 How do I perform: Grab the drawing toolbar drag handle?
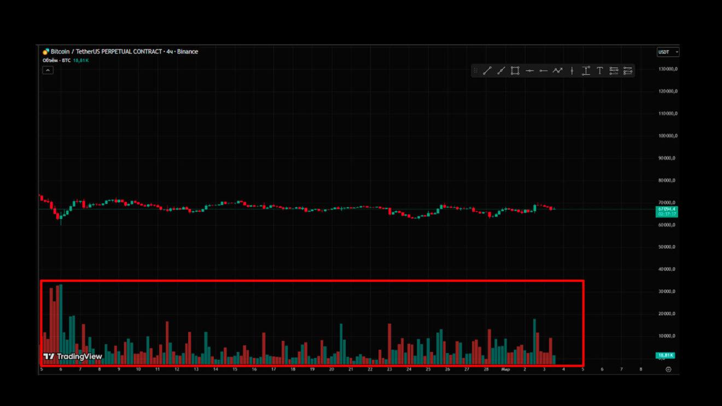point(475,70)
